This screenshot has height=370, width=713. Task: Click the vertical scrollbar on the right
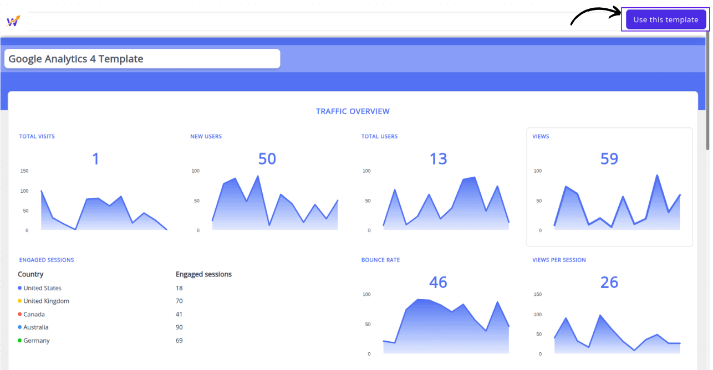[x=707, y=94]
